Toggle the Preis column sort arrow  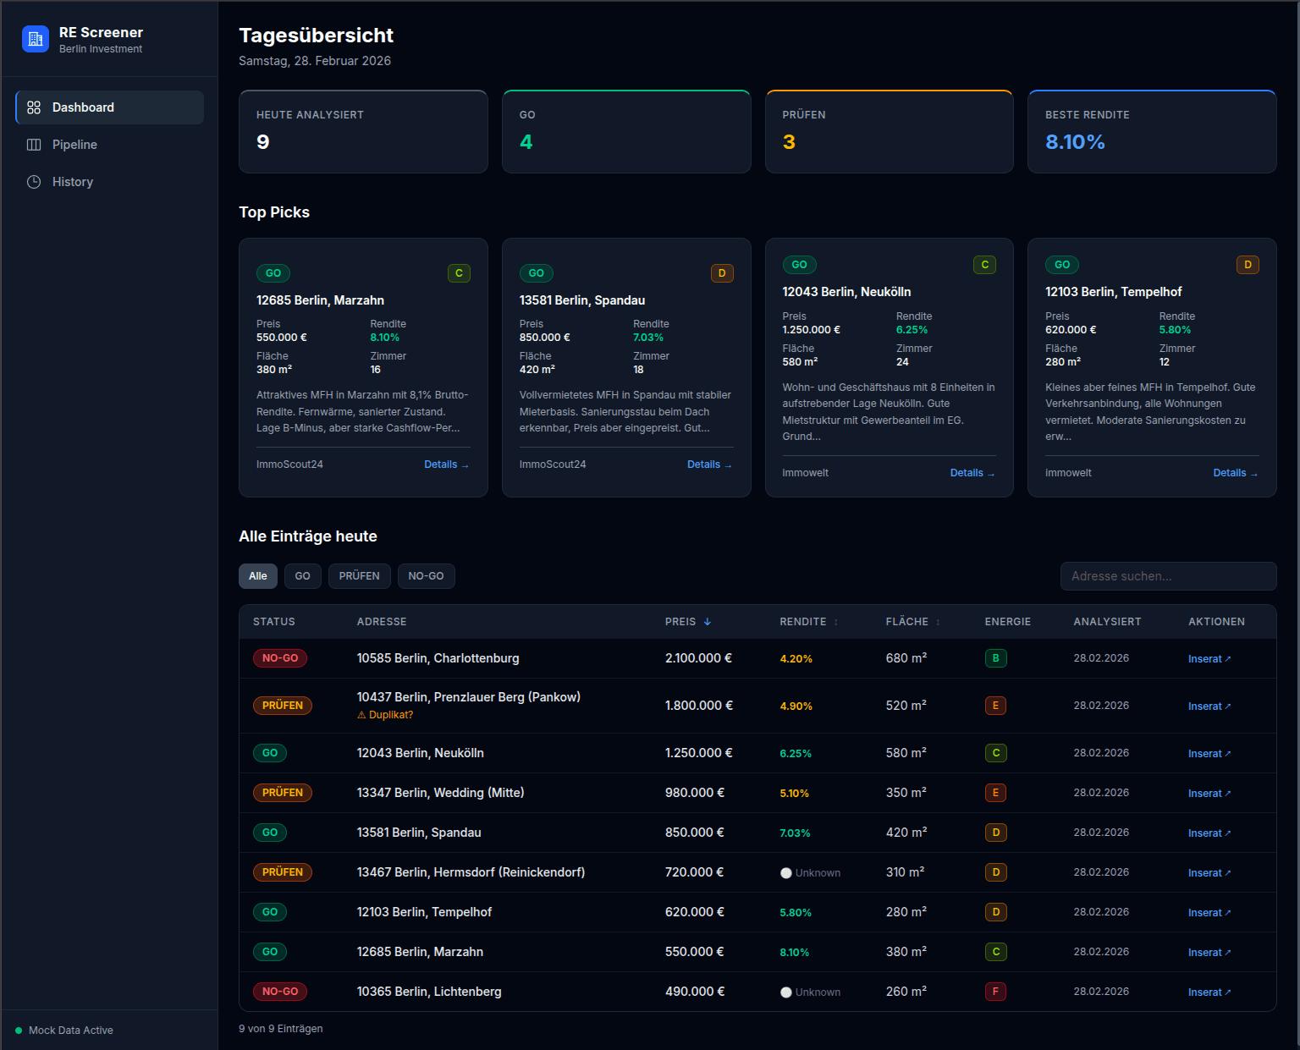pos(709,621)
